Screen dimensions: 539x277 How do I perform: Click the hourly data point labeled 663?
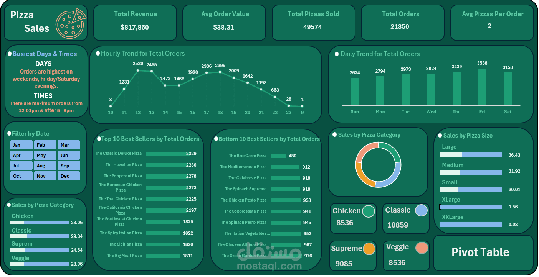tap(275, 97)
